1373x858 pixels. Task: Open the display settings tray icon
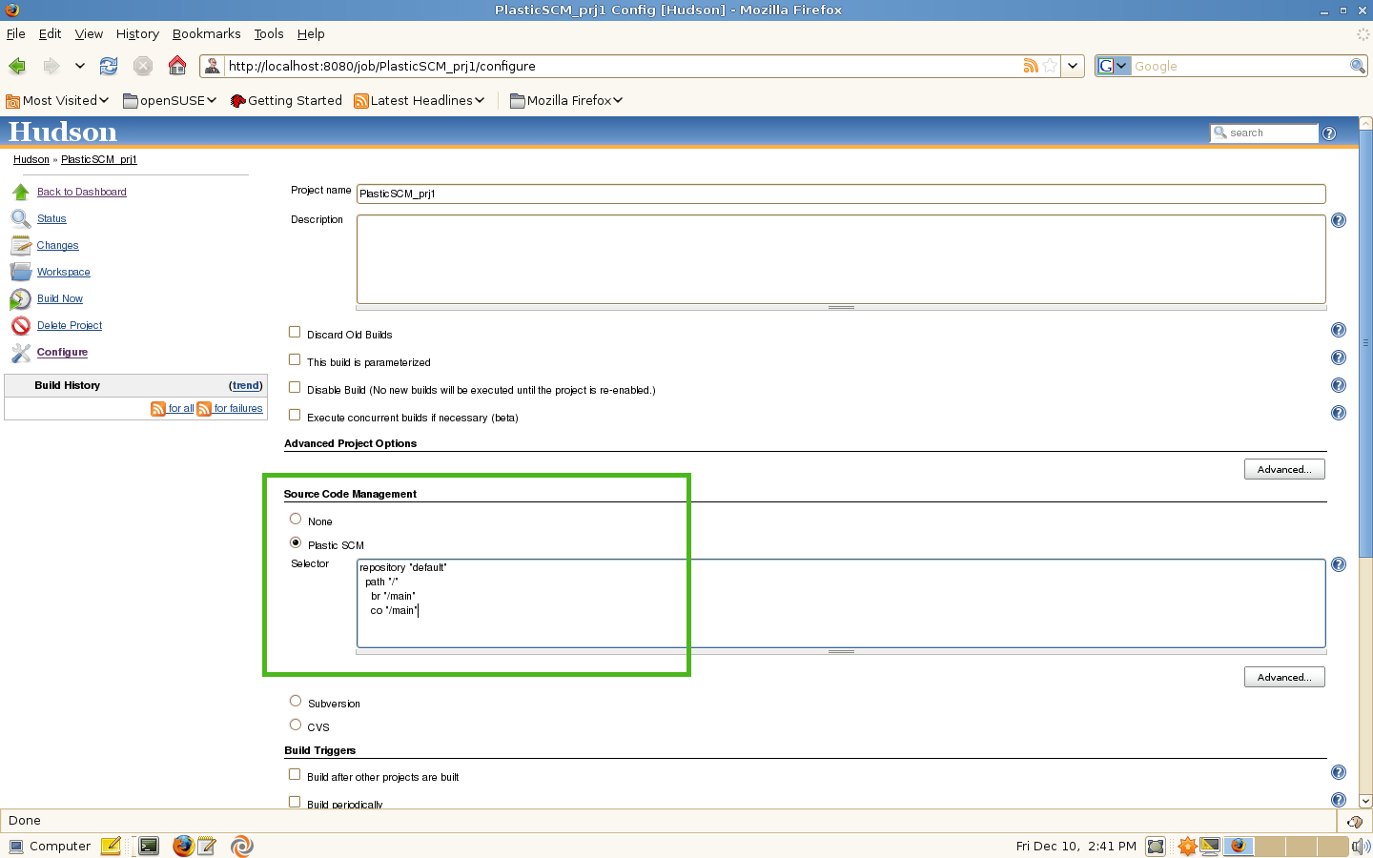[x=1210, y=846]
